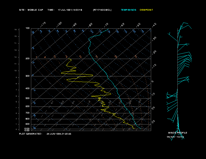Click the one barb scale caption
This screenshot has width=206, height=159.
[175, 137]
